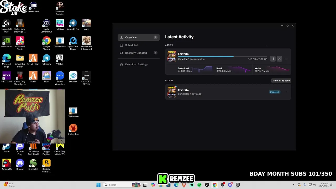Click the Mark all as seen button
336x189 pixels.
click(x=281, y=81)
